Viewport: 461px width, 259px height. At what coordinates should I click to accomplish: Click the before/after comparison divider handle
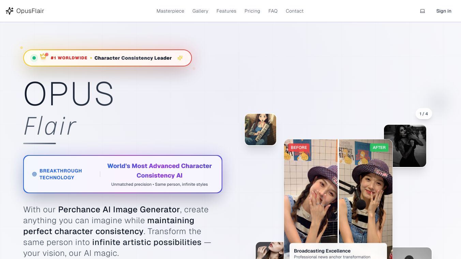pyautogui.click(x=338, y=199)
